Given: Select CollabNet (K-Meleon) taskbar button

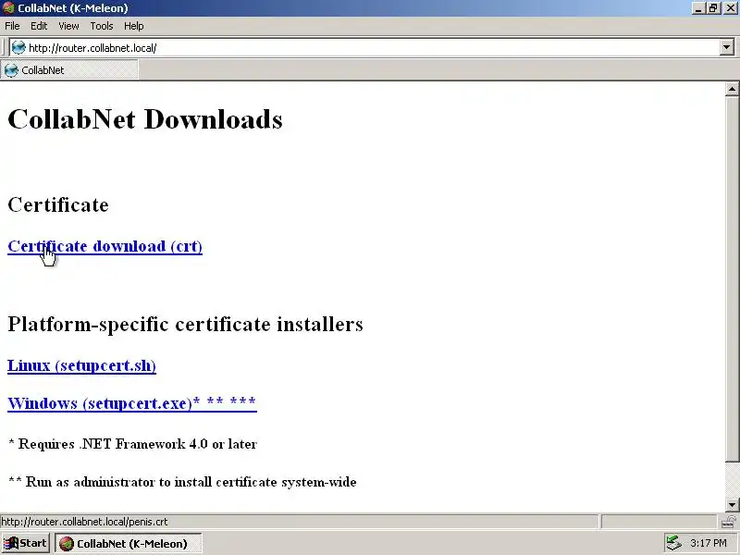Looking at the screenshot, I should (x=129, y=543).
